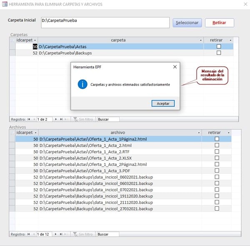250x246 pixels.
Task: Select file path data_incicol_19112020.backup text
Action: tap(96, 196)
